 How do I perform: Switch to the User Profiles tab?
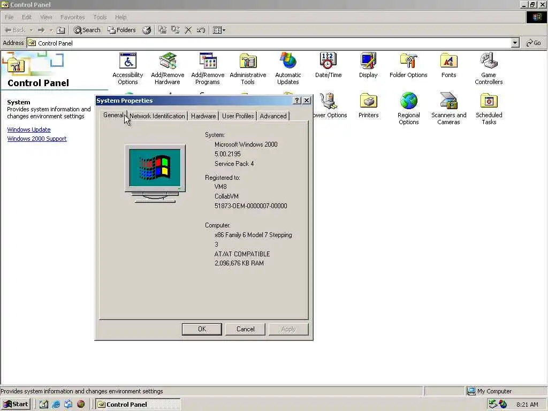238,116
